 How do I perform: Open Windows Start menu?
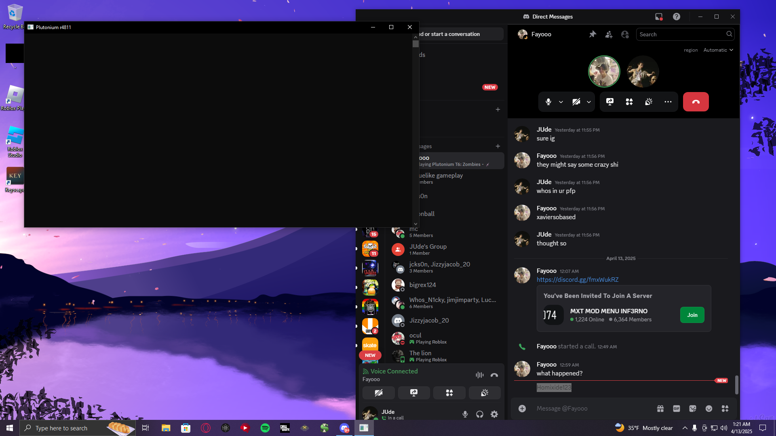coord(10,428)
